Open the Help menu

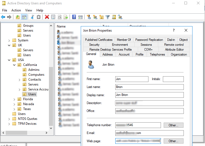[40, 10]
